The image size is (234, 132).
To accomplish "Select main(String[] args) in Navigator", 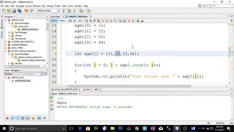I will click(x=23, y=81).
